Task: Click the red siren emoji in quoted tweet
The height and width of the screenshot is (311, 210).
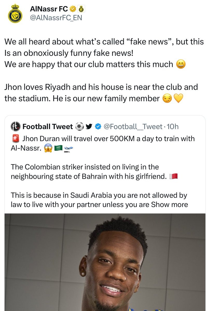Action: click(16, 139)
